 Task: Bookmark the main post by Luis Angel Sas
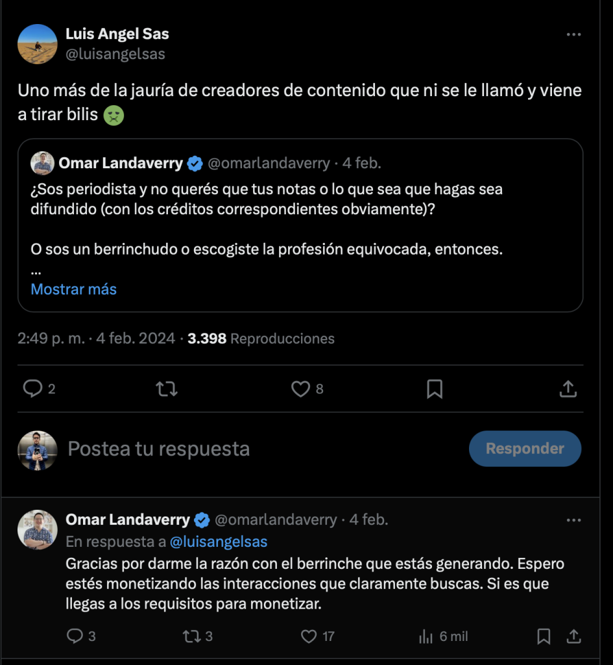click(435, 389)
